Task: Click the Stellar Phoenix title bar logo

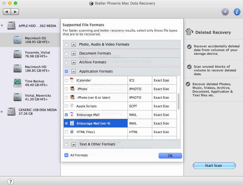Action: click(x=91, y=3)
